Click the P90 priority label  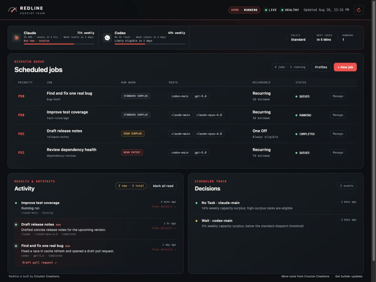21,96
